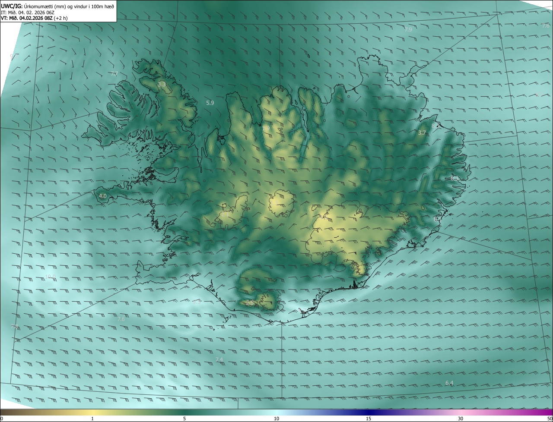
Task: Click the 10 tick label on the legend
Action: 276,419
